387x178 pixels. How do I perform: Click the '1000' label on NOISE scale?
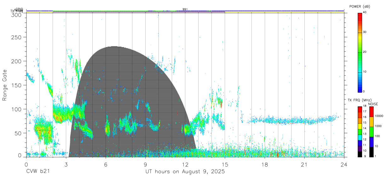[378, 126]
